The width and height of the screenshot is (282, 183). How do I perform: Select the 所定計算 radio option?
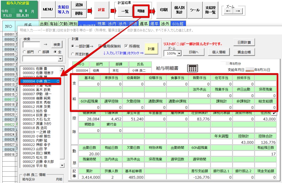tap(73, 54)
